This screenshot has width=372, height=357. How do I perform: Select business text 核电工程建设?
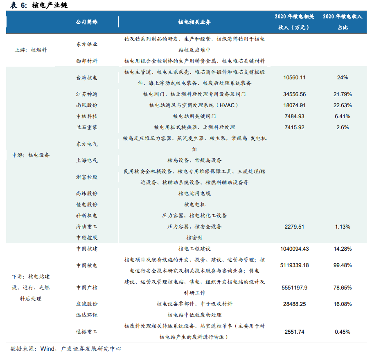pos(194,249)
